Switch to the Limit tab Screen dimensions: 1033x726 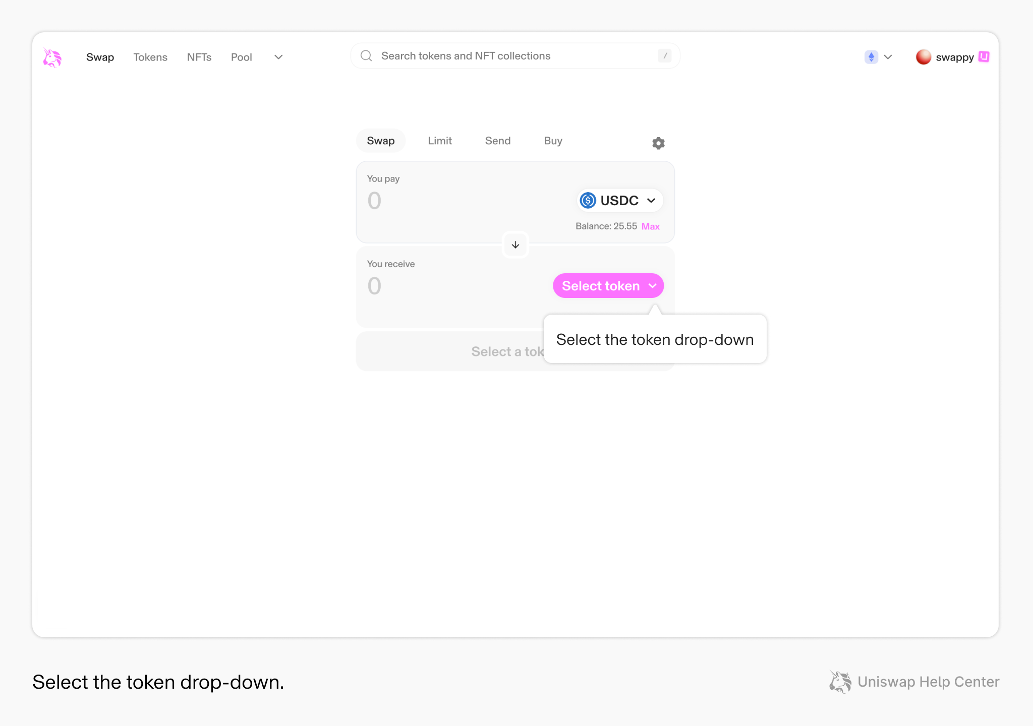(x=439, y=141)
